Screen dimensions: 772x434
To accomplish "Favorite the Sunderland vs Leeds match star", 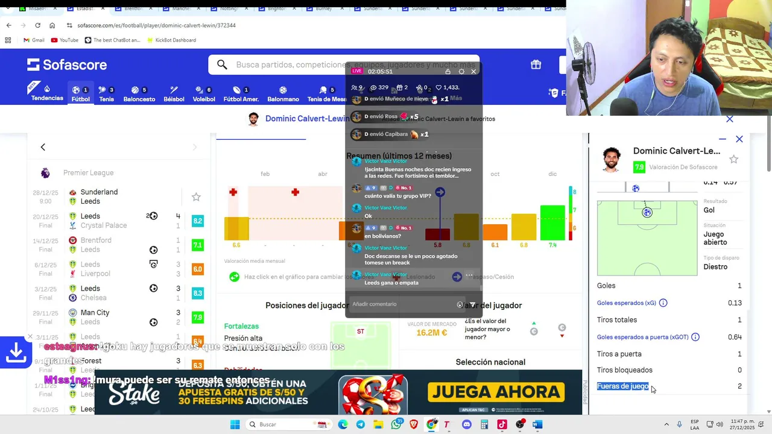I will (x=196, y=197).
